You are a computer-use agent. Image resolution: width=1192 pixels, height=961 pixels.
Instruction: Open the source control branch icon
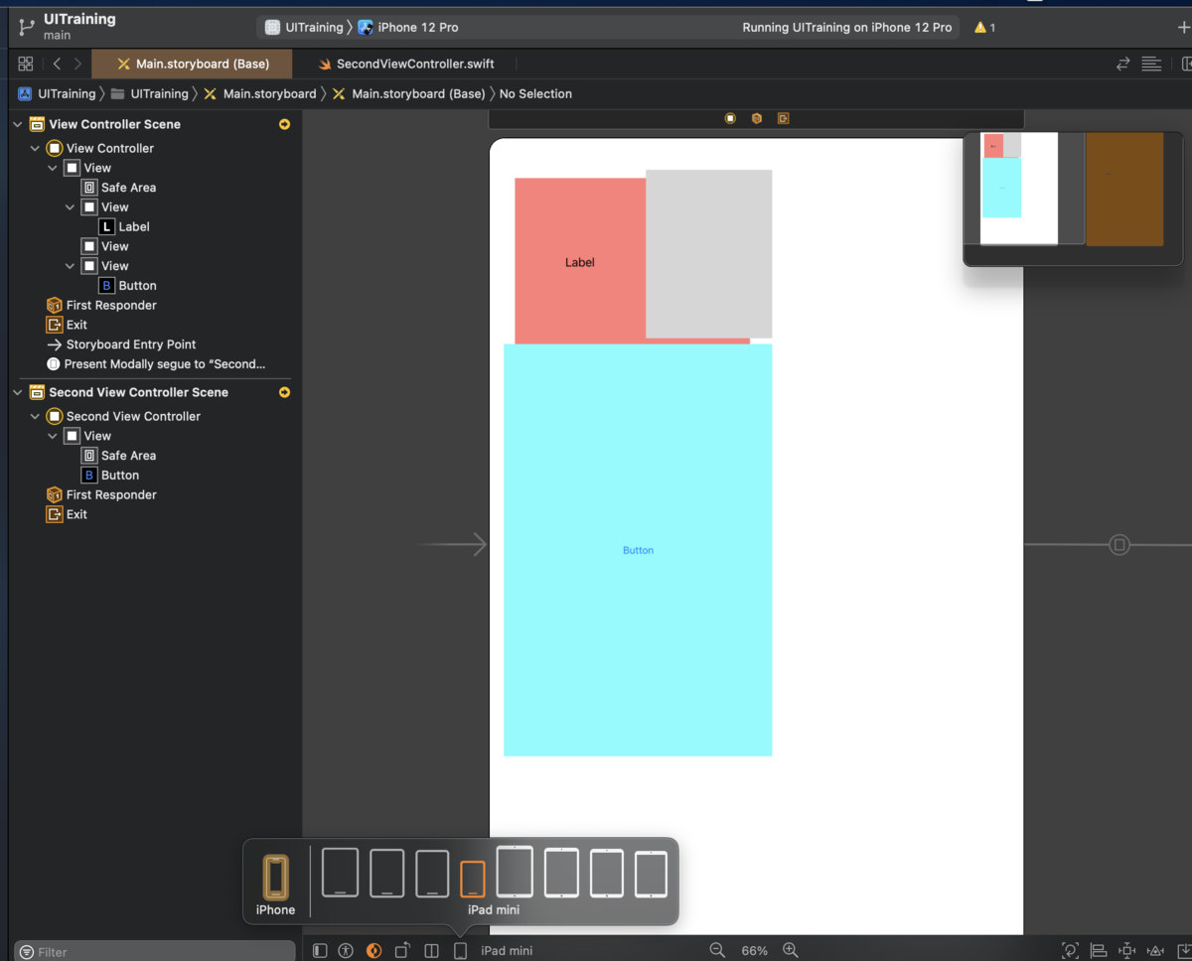(26, 28)
